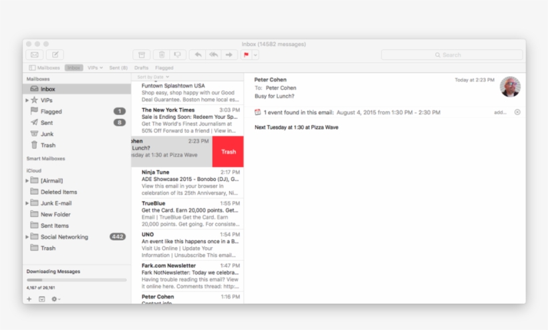548x330 pixels.
Task: Flag the message with red flag
Action: pos(246,55)
